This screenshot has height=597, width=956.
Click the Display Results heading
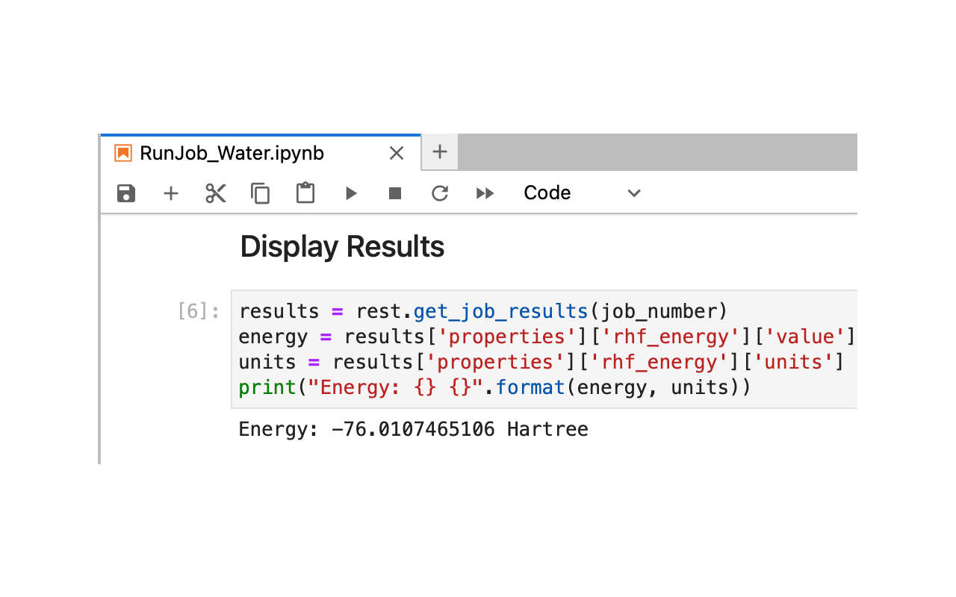click(x=342, y=246)
